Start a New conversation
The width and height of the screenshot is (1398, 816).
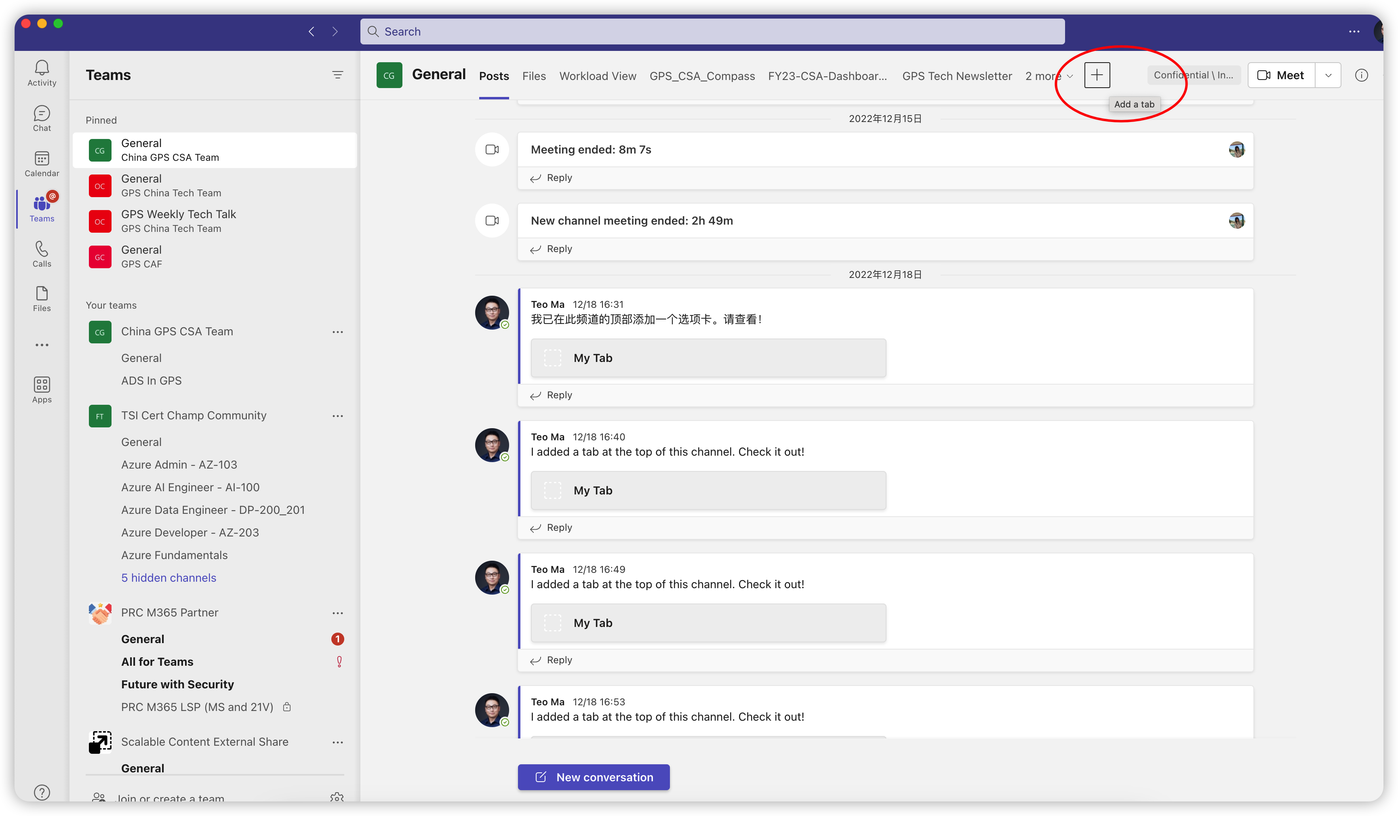tap(594, 777)
